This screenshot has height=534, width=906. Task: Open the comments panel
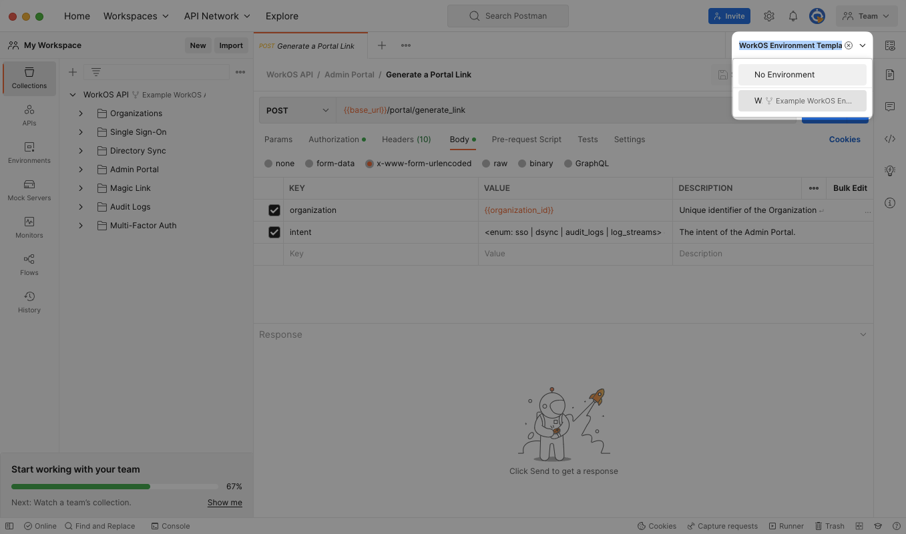pyautogui.click(x=889, y=107)
